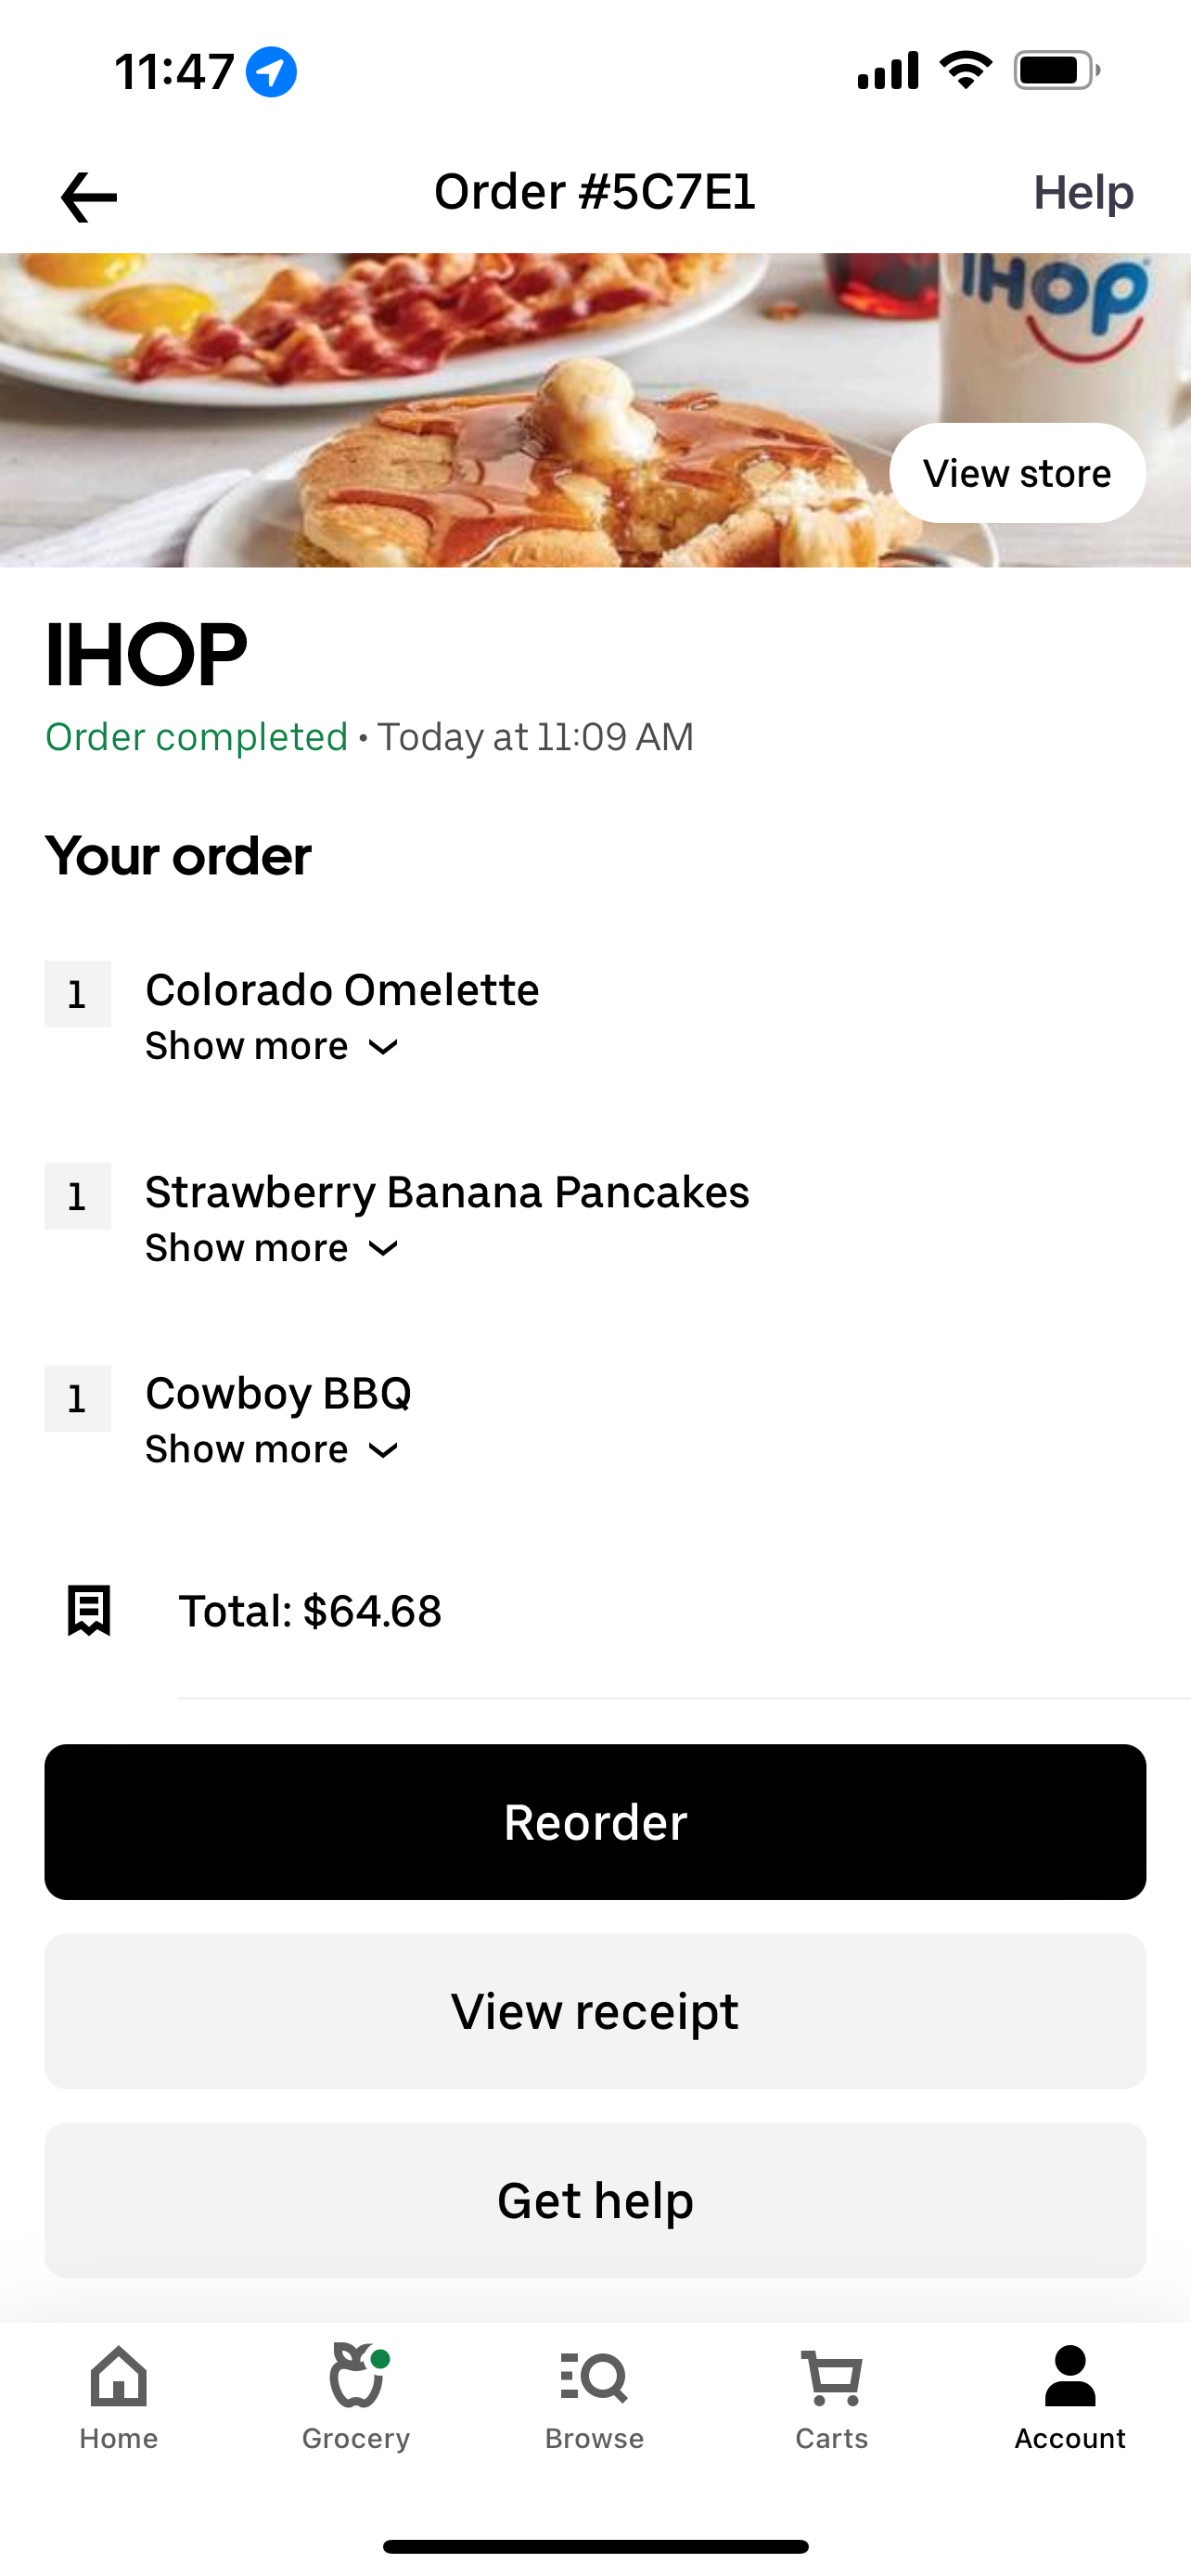Tap the location arrow status icon
The image size is (1191, 2576).
[x=271, y=72]
